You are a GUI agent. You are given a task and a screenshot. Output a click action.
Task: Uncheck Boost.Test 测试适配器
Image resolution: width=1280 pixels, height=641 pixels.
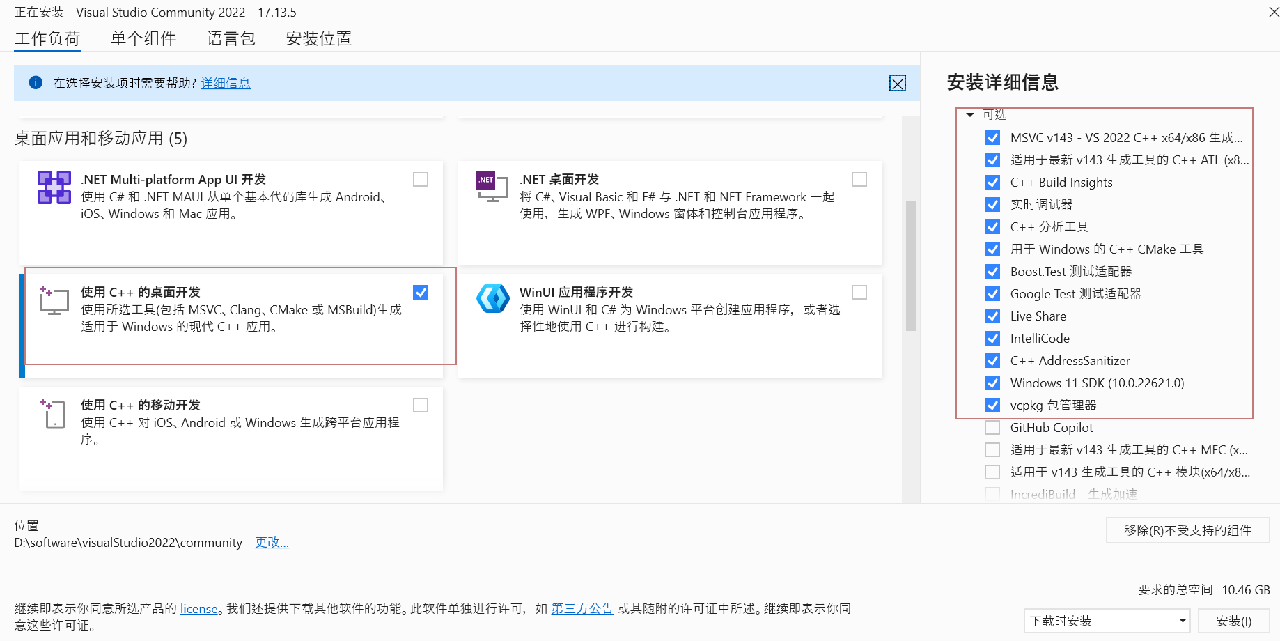tap(992, 272)
